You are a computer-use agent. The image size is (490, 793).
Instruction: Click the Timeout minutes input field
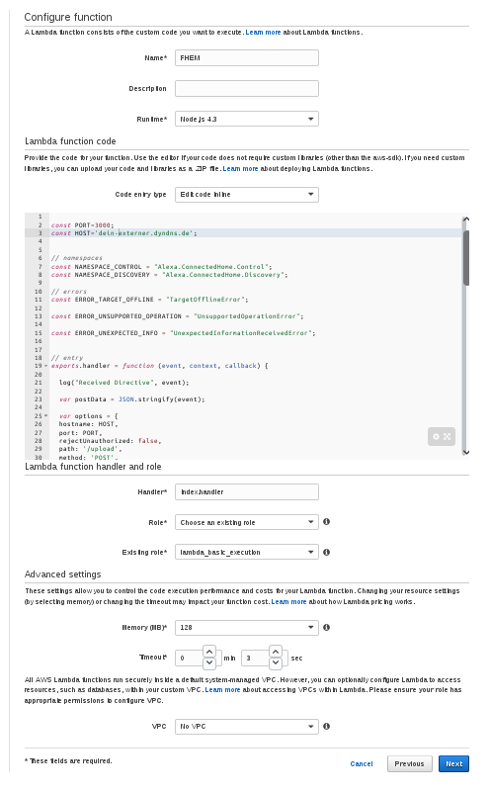pos(189,658)
